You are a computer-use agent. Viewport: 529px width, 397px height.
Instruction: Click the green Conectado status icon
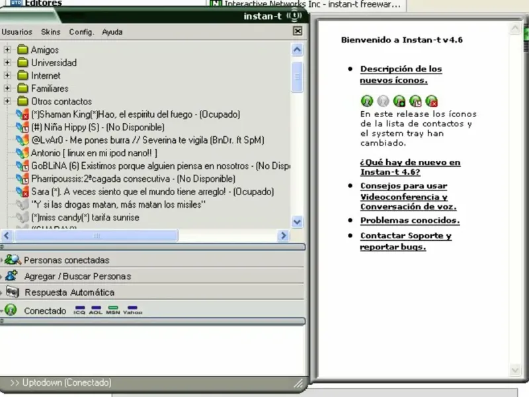coord(11,310)
